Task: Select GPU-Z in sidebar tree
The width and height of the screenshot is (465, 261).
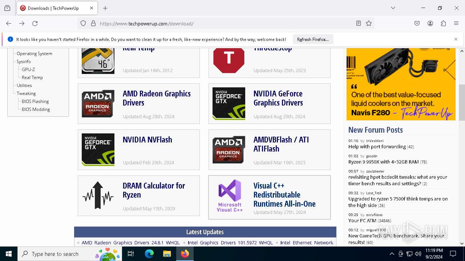Action: pos(28,70)
